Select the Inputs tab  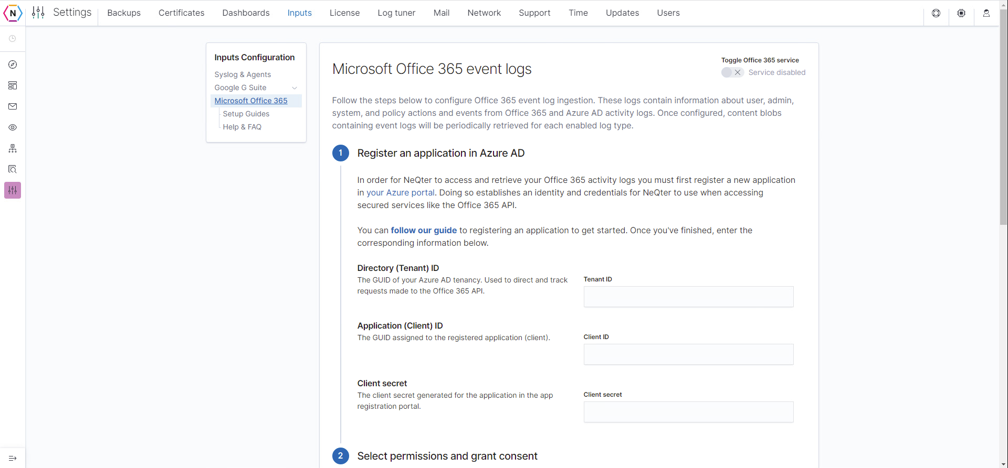click(300, 13)
